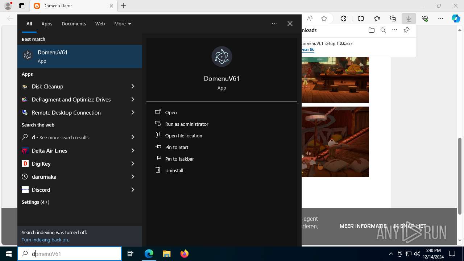Screen dimensions: 464x261
Task: Click the DigiKey logo icon
Action: tap(25, 164)
